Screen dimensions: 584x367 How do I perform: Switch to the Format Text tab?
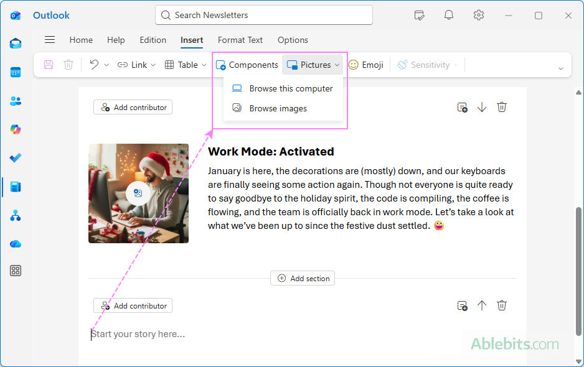click(x=240, y=40)
